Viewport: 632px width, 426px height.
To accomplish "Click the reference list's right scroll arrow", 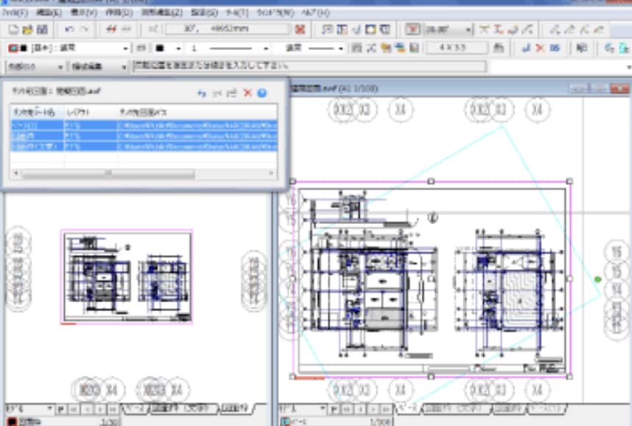I will click(272, 173).
